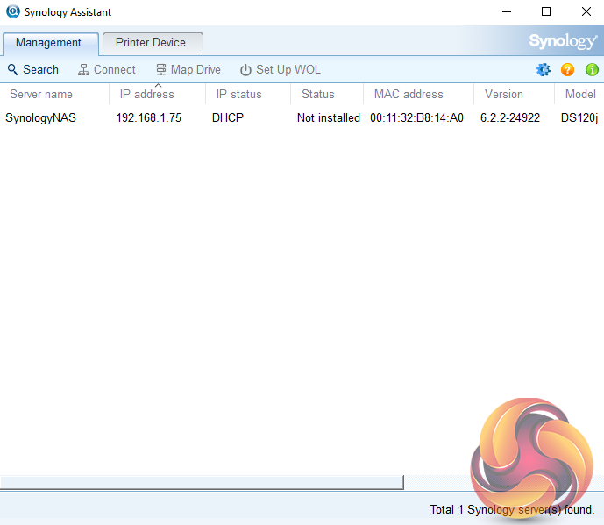Switch to the Printer Device tab
Image resolution: width=604 pixels, height=525 pixels.
click(x=153, y=43)
